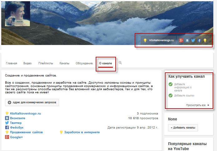
Task: Click the double chevron after Просмотреть все
Action: click(208, 105)
